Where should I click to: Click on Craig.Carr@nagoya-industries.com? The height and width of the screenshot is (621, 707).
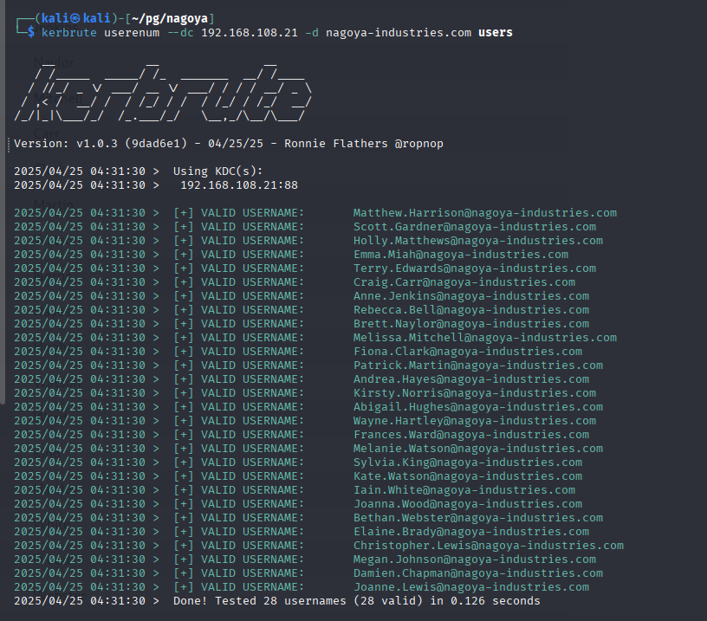pos(464,282)
